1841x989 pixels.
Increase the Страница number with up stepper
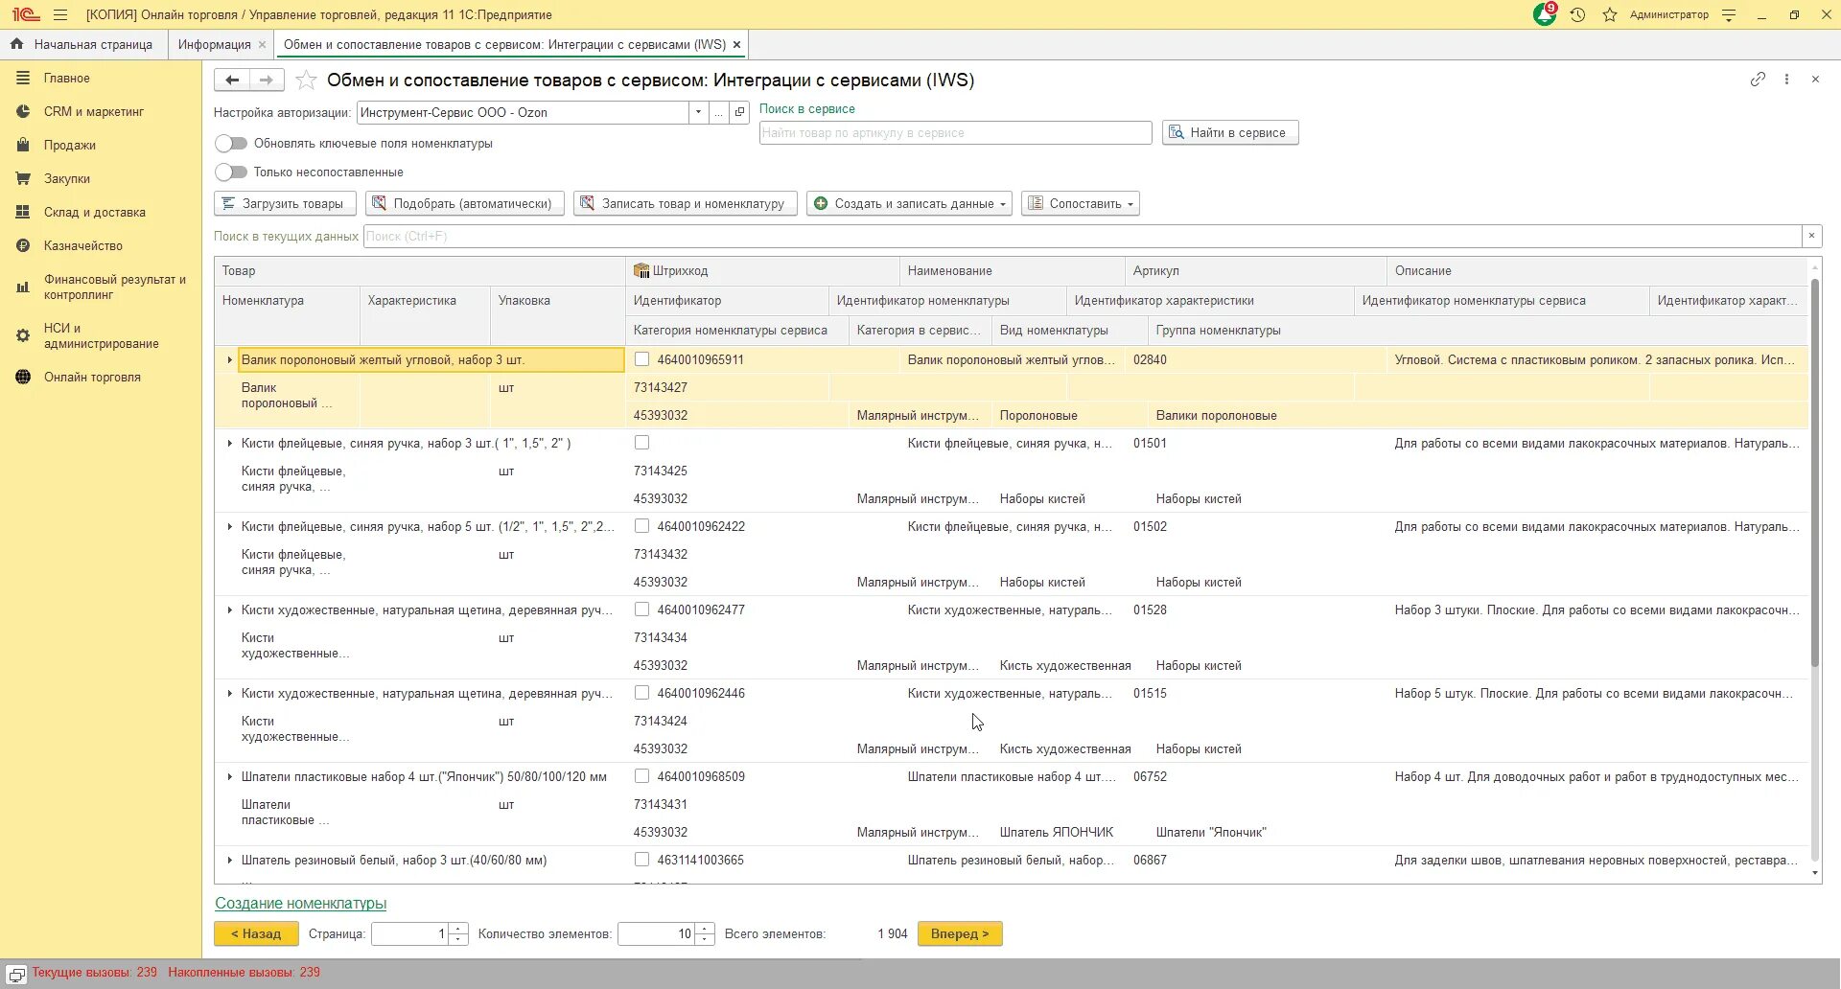tap(458, 928)
